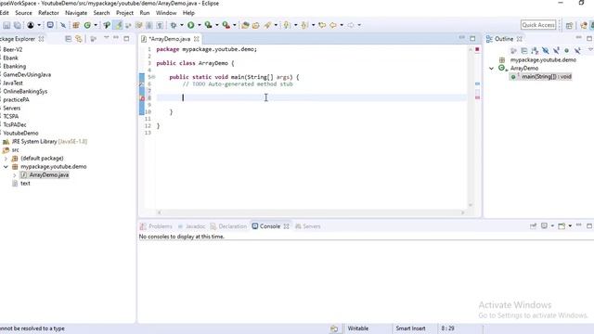
Task: Open the New Java Class dropdown arrow
Action: (96, 25)
